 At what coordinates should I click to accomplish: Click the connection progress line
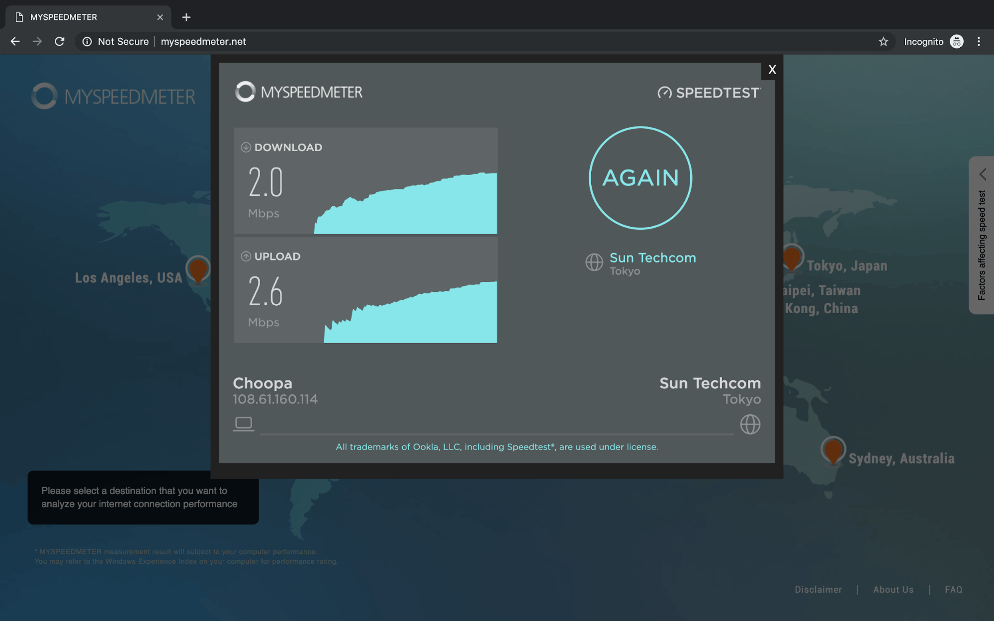click(x=497, y=434)
